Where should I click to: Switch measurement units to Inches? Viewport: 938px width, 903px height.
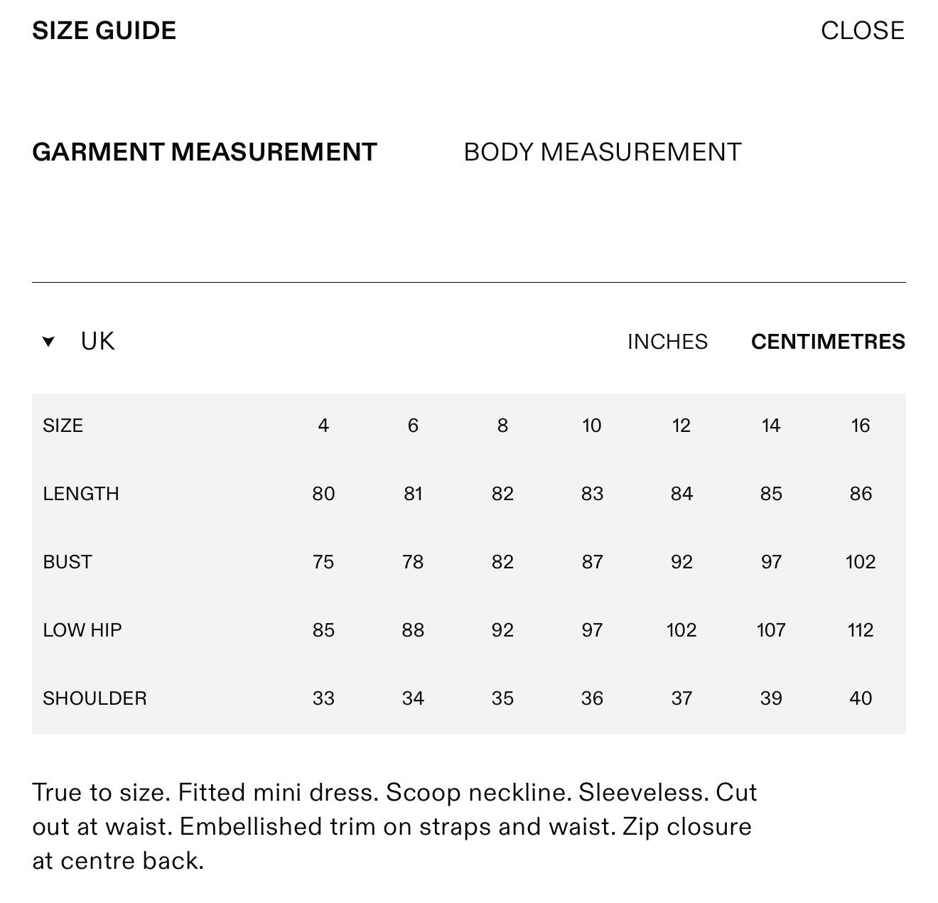click(x=667, y=342)
